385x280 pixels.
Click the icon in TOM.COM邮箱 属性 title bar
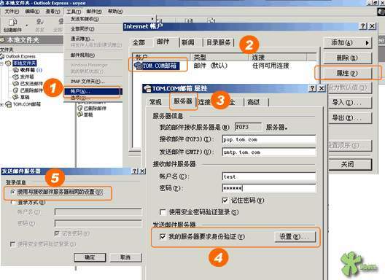[147, 88]
